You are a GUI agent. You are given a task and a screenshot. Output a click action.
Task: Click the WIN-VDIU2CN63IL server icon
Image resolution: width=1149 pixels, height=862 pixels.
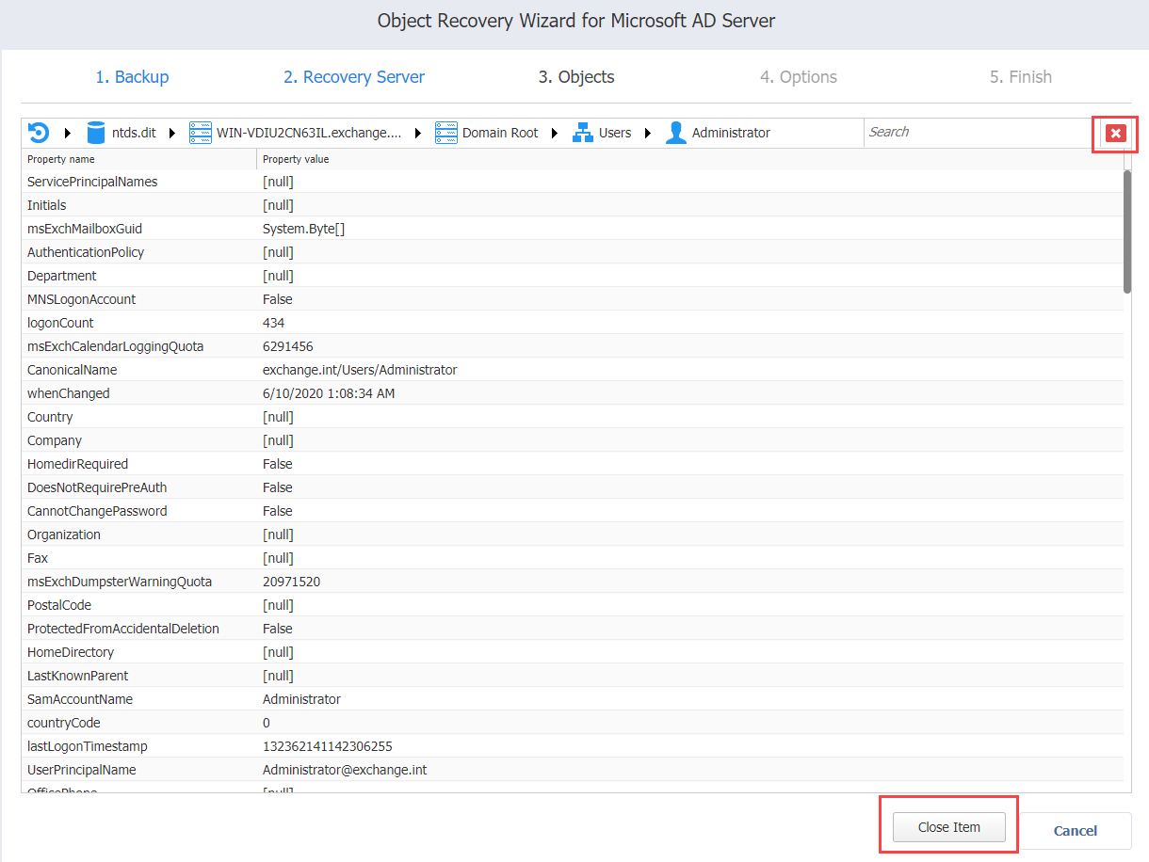click(x=200, y=132)
